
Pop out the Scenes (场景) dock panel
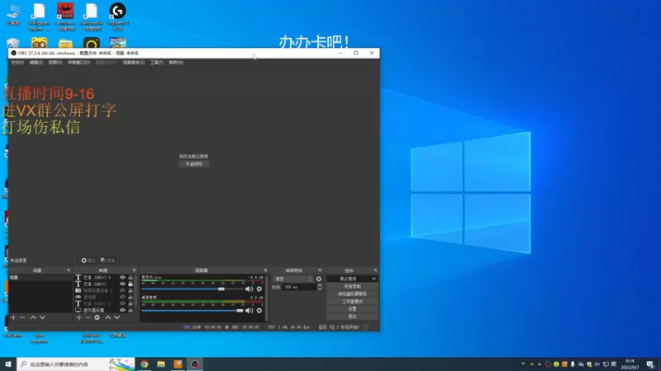point(69,270)
